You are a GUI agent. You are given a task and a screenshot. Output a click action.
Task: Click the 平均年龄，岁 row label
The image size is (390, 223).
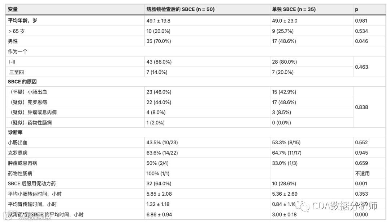[22, 21]
